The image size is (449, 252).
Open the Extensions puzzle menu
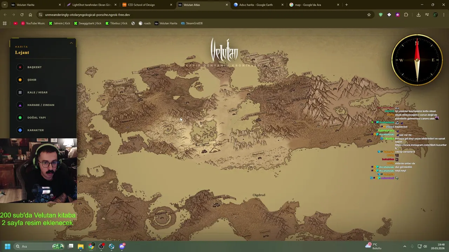click(x=406, y=15)
